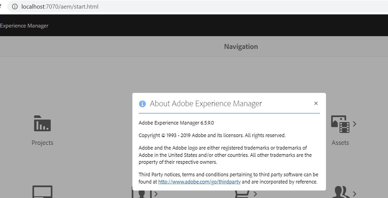Click the site information icon in address bar
This screenshot has height=198, width=388.
point(15,6)
